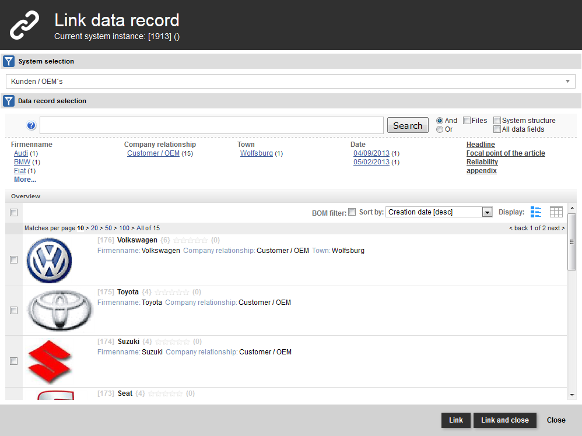Viewport: 582px width, 436px height.
Task: Show 50 matches per page
Action: [x=108, y=228]
